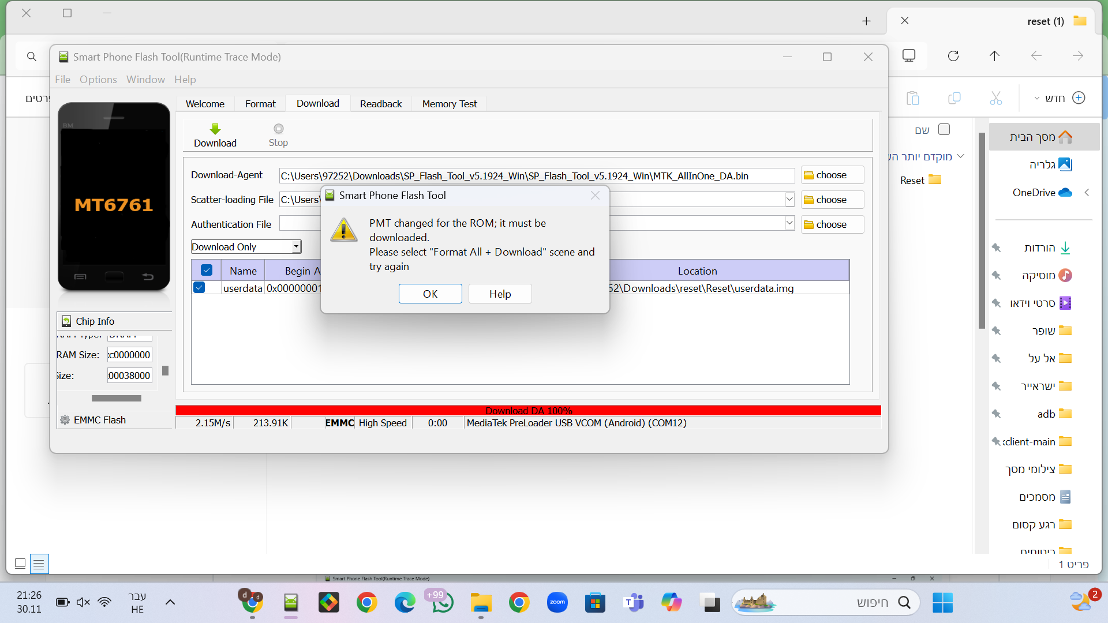Show hidden tray icons chevron

tap(170, 602)
